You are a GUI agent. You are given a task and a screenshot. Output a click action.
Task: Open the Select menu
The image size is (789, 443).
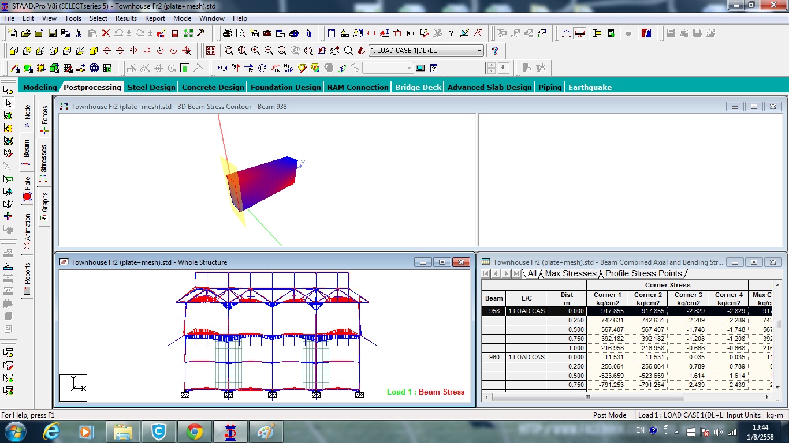click(98, 18)
